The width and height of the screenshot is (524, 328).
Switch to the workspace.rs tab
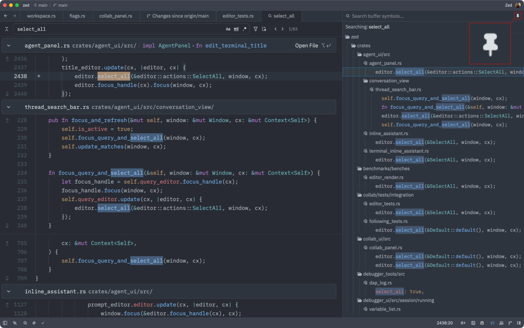click(x=41, y=16)
